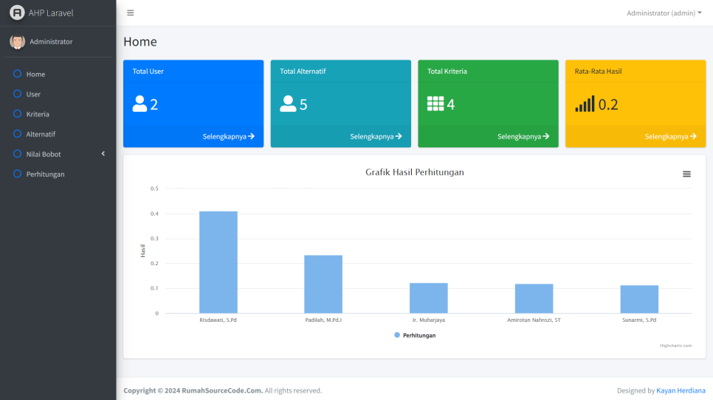Screen dimensions: 713x400
Task: Select Perhitungan in the sidebar
Action: point(45,174)
